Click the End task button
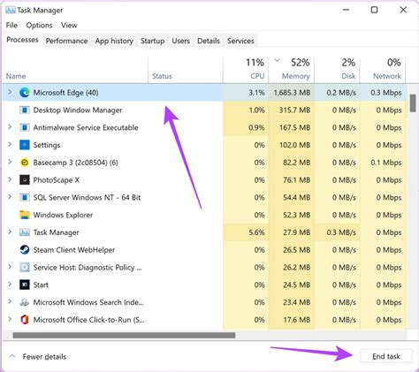The height and width of the screenshot is (372, 419). point(386,356)
